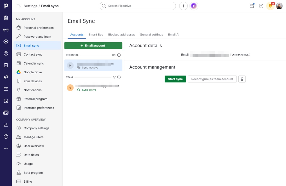
Task: Open User overview page
Action: (x=37, y=146)
